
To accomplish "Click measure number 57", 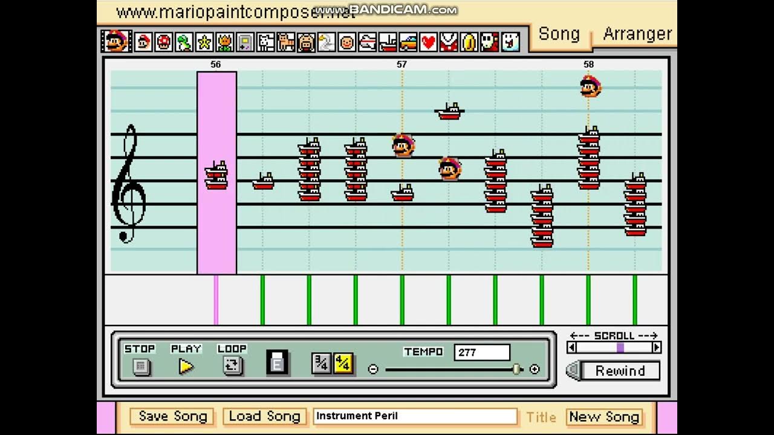I will [402, 64].
